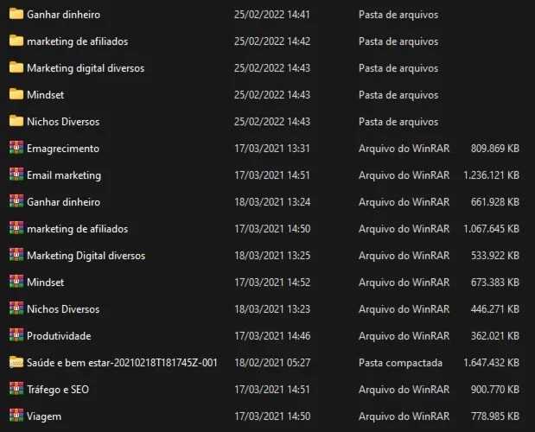Viewport: 535px width, 432px height.
Task: Select the Ganhar dinheiro WinRAR archive icon
Action: 16,201
